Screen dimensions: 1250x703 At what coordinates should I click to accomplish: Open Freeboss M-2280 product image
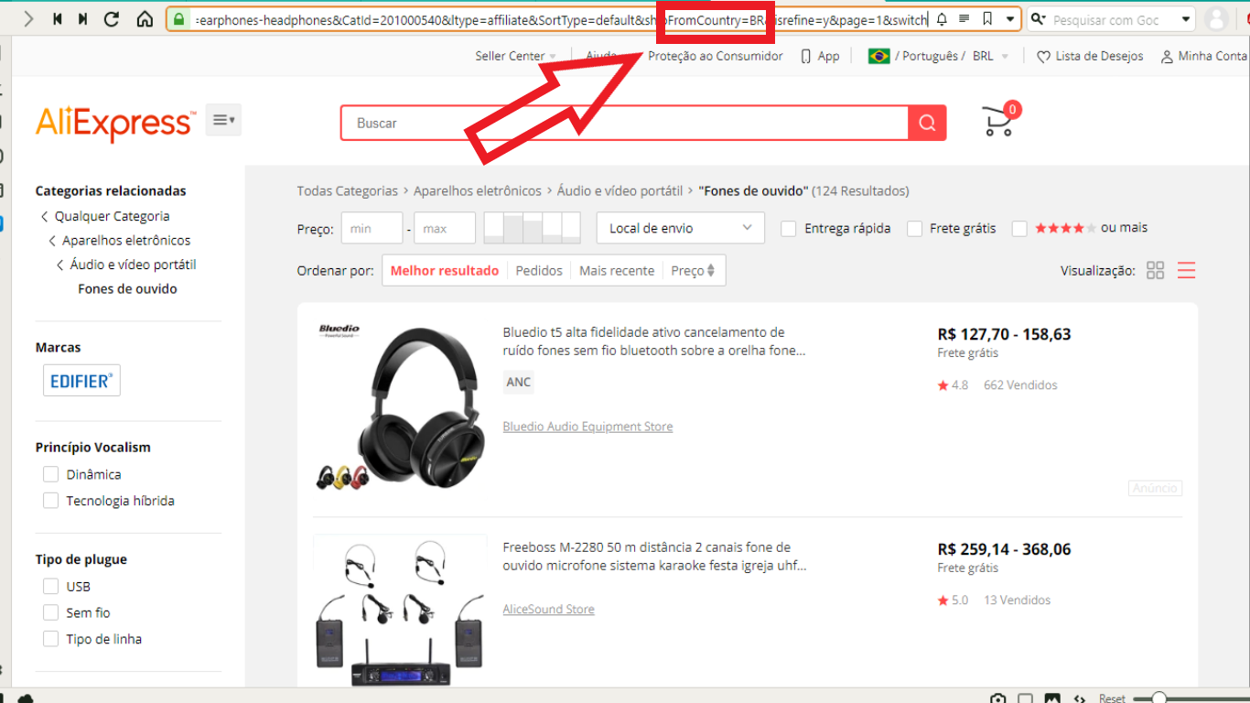click(x=400, y=611)
